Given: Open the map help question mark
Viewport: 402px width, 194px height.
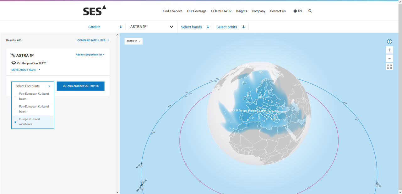Looking at the screenshot, I should click(389, 41).
